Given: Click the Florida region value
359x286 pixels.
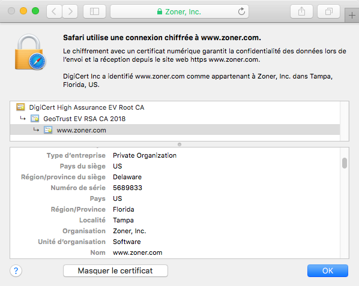Looking at the screenshot, I should [124, 209].
